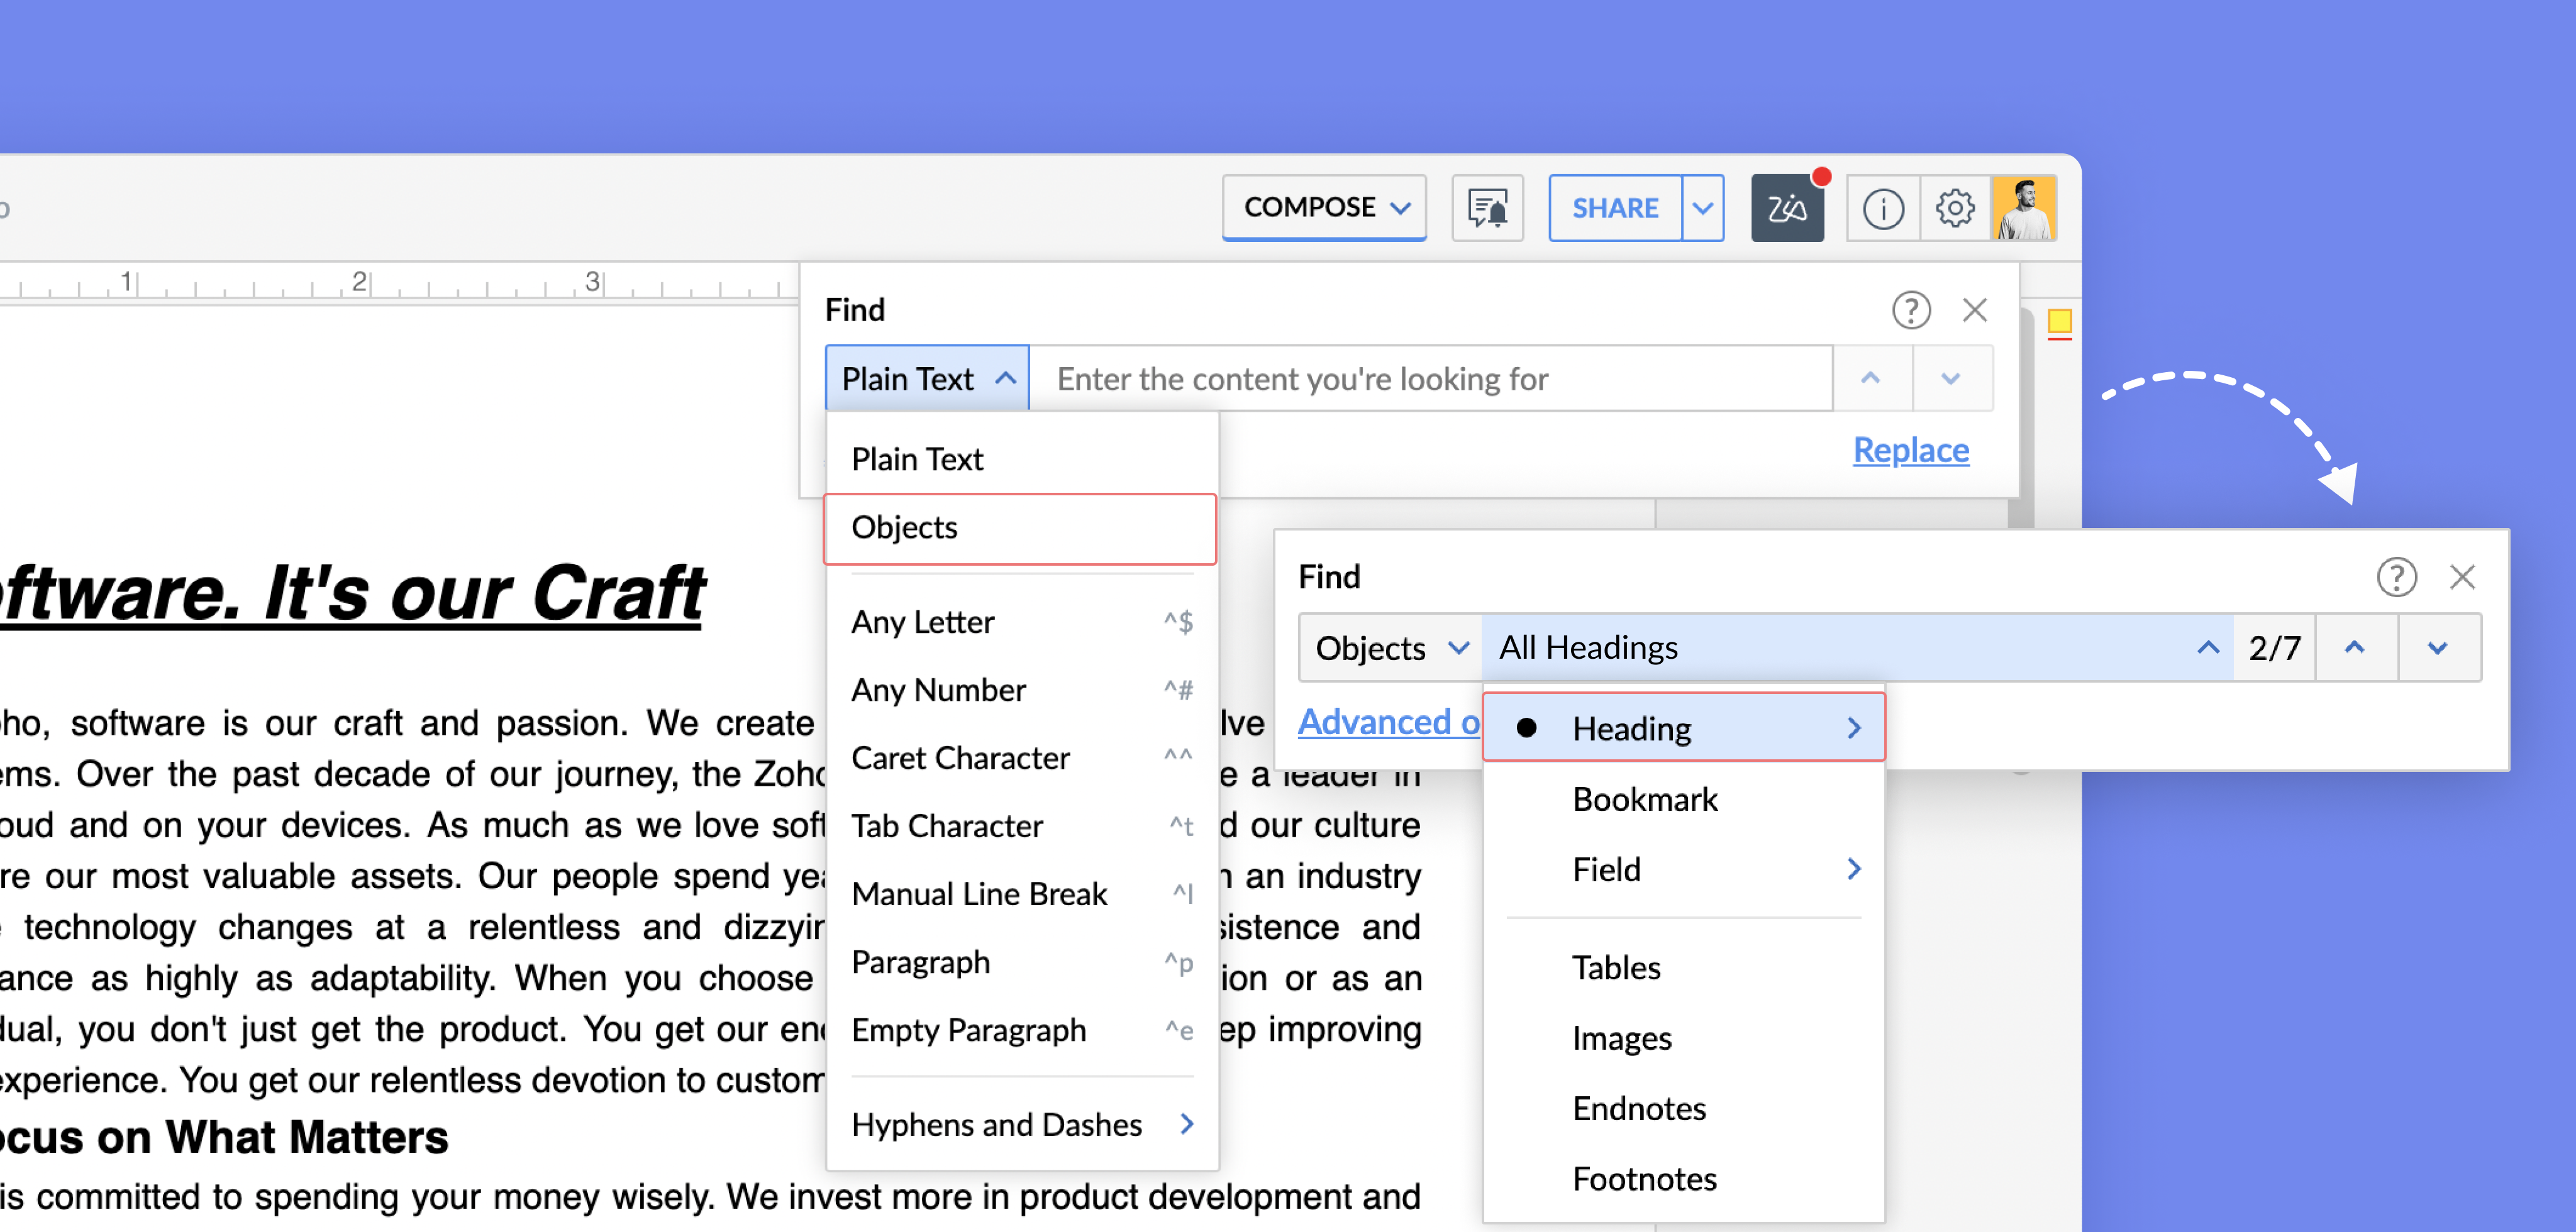This screenshot has width=2576, height=1232.
Task: Expand Hyphens and Dashes submenu
Action: pyautogui.click(x=1022, y=1124)
